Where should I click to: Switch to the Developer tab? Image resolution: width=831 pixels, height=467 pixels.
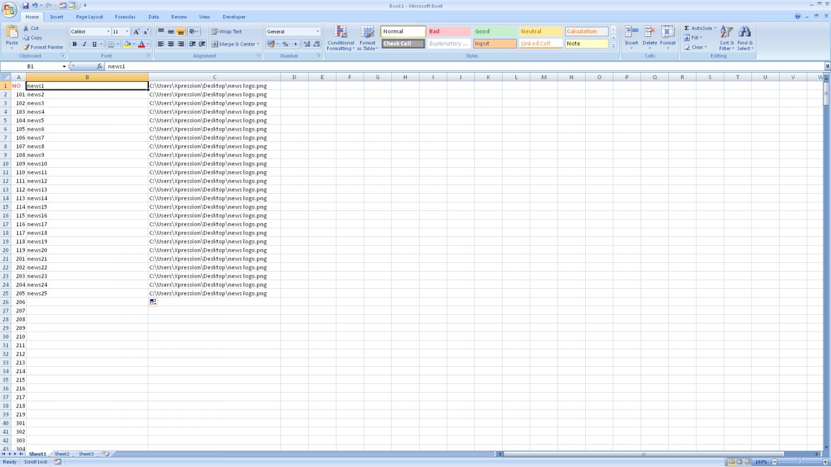point(234,17)
